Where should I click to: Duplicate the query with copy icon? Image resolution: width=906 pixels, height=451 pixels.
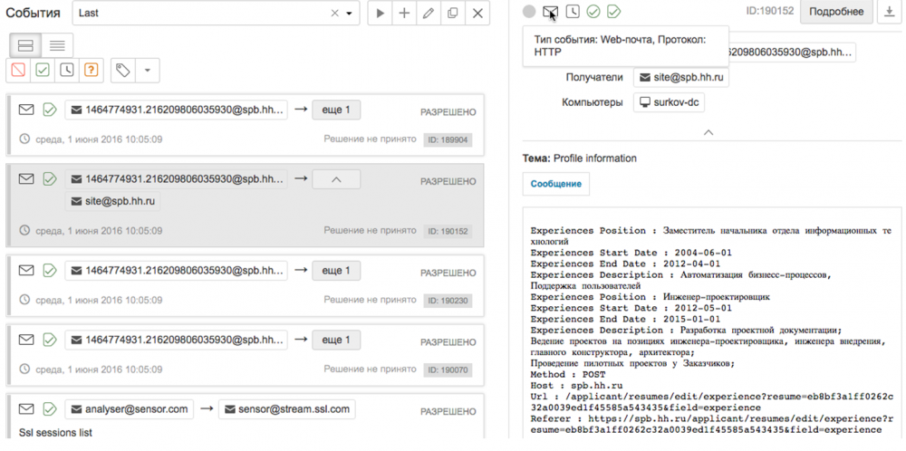tap(453, 14)
